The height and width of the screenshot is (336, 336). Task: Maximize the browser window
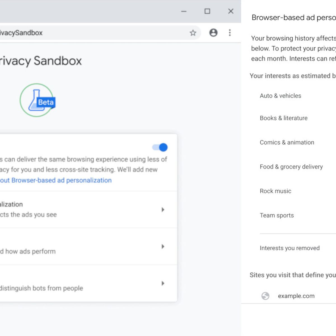[207, 11]
